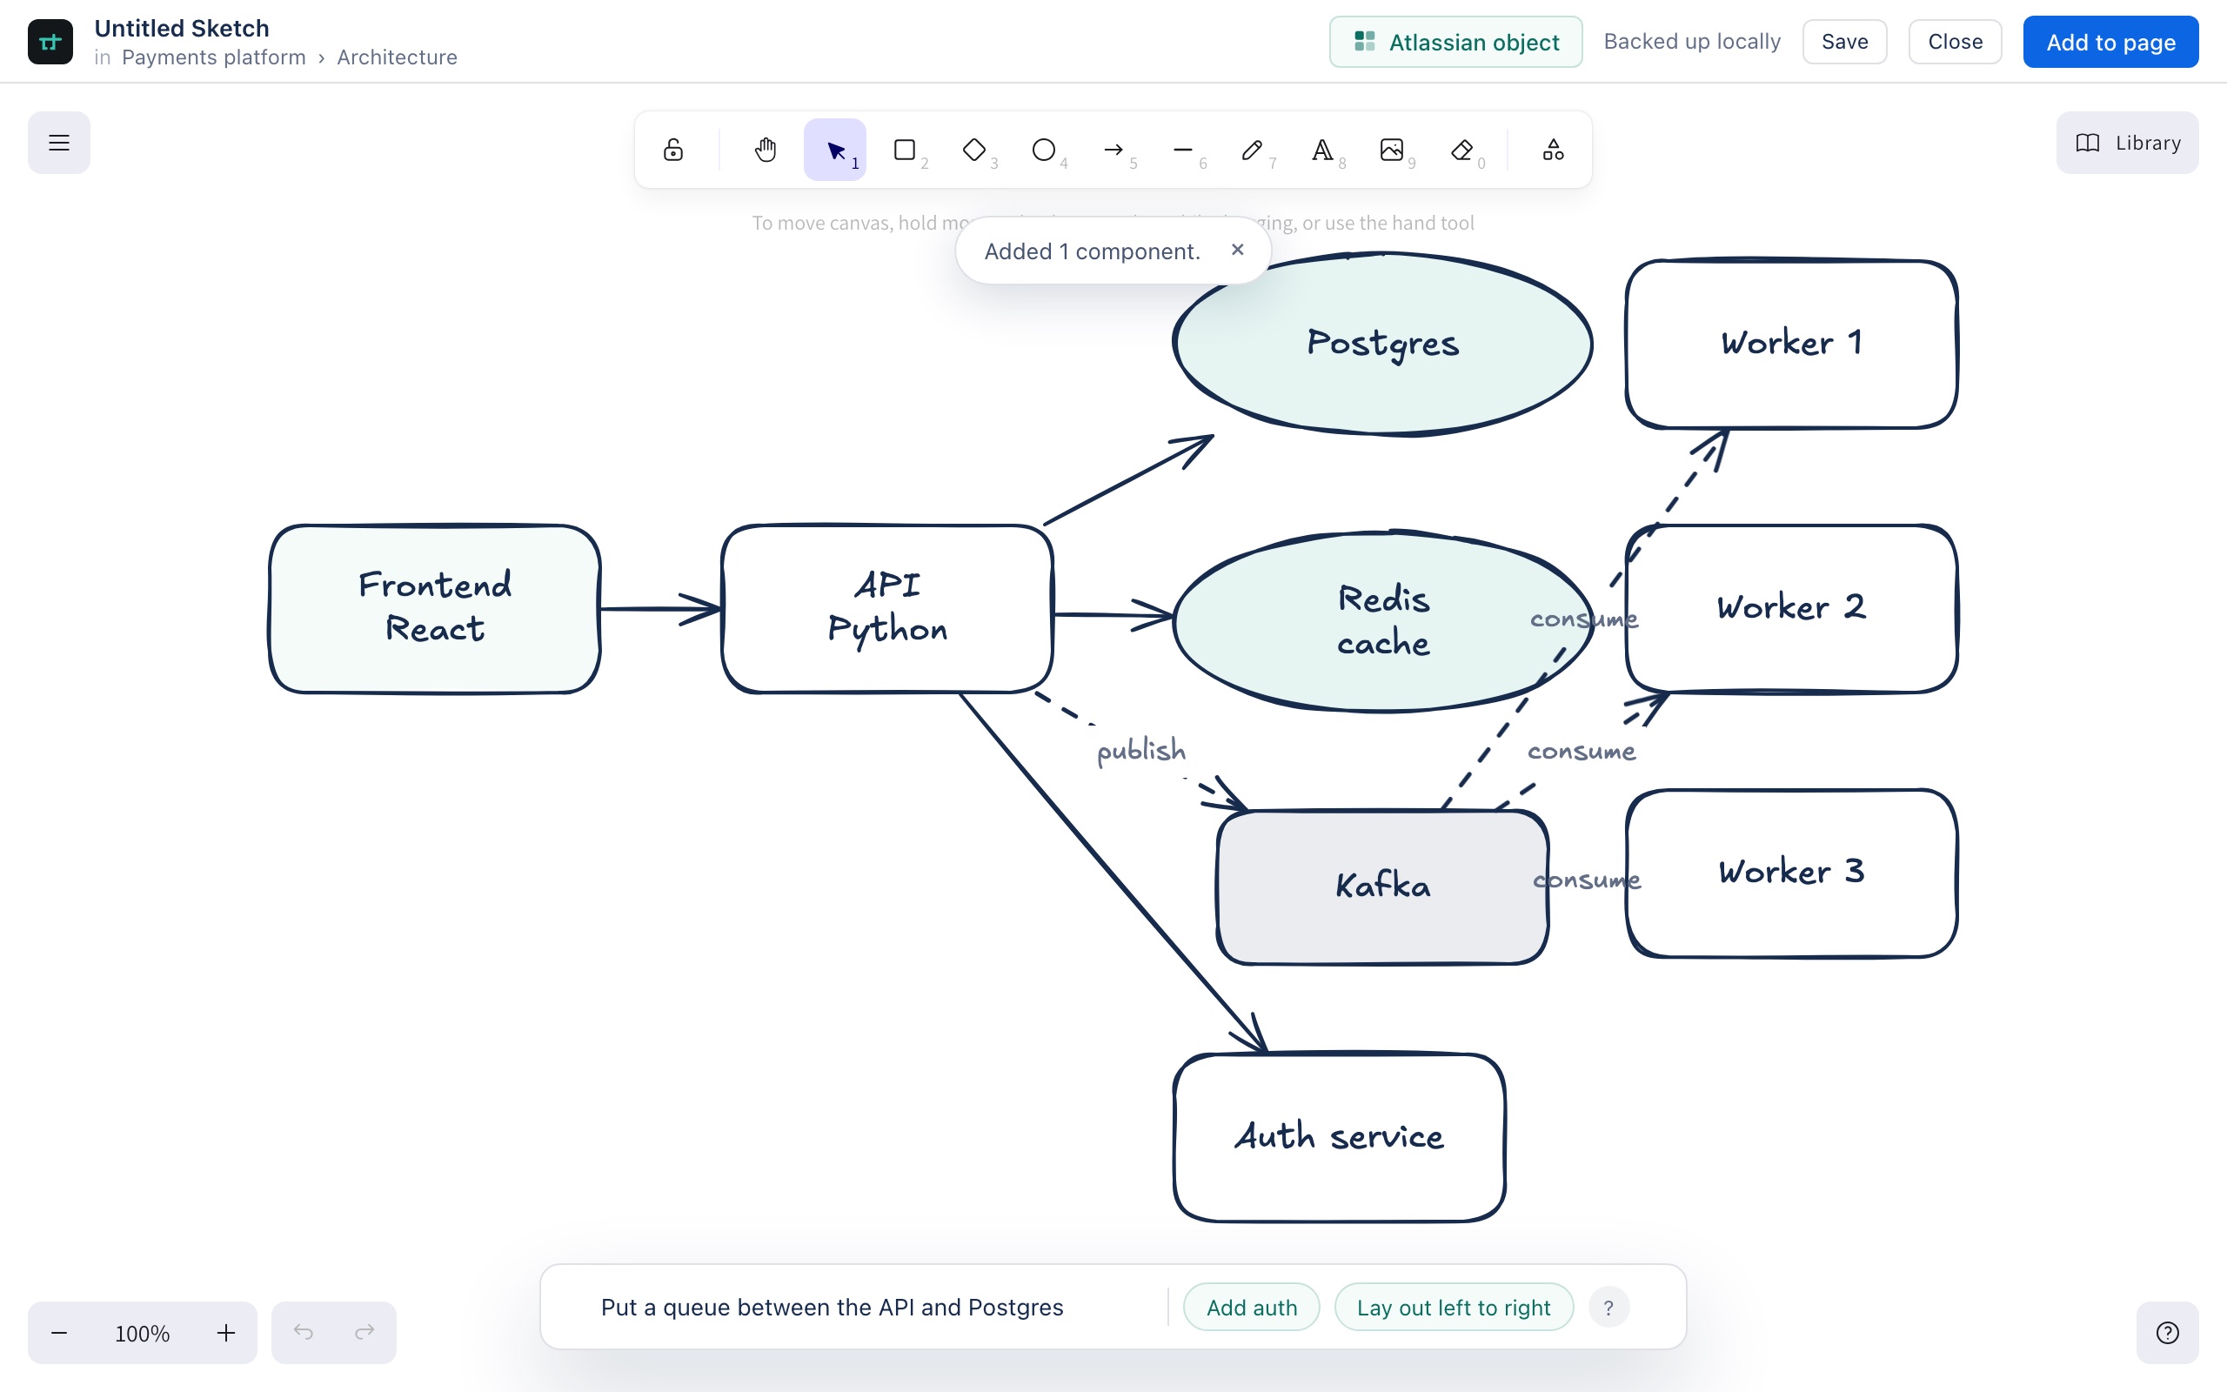Select the Selection arrow tool
This screenshot has width=2227, height=1392.
point(836,149)
